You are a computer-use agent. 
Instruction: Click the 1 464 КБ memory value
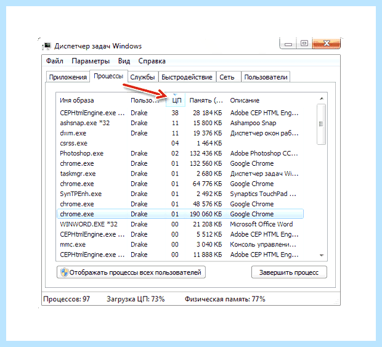pyautogui.click(x=209, y=143)
